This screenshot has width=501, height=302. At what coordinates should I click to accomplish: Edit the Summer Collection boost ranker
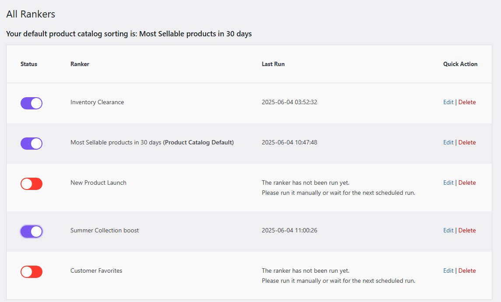click(448, 230)
